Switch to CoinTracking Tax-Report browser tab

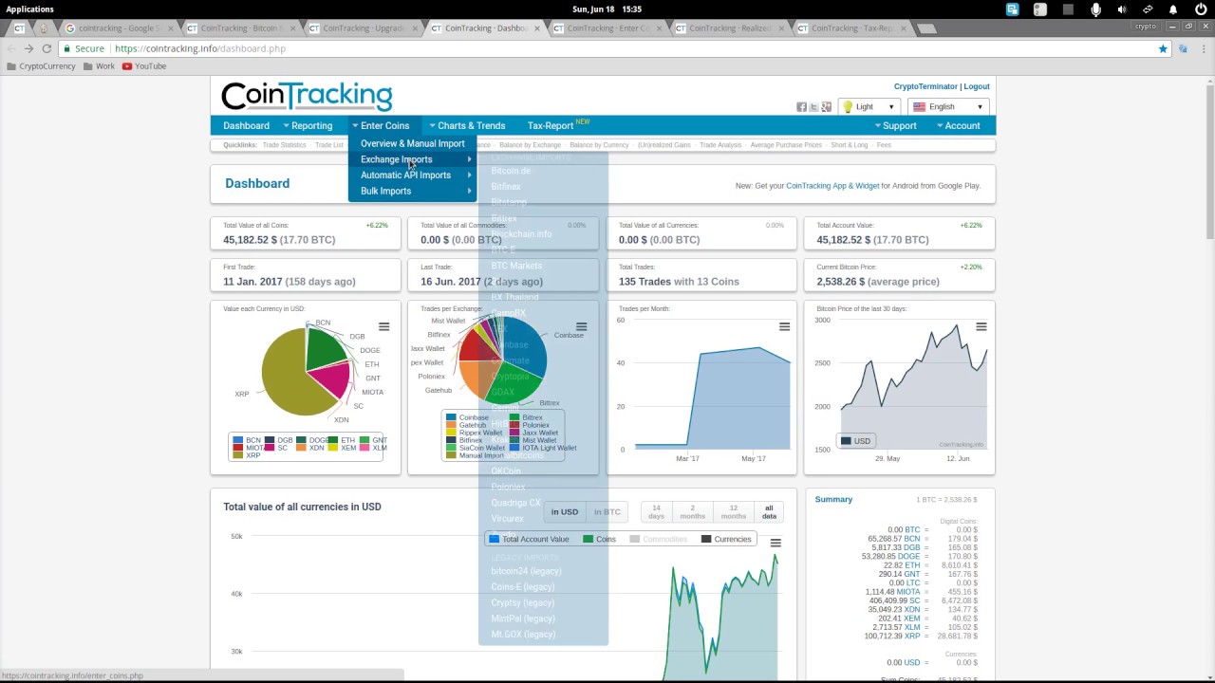(x=851, y=28)
